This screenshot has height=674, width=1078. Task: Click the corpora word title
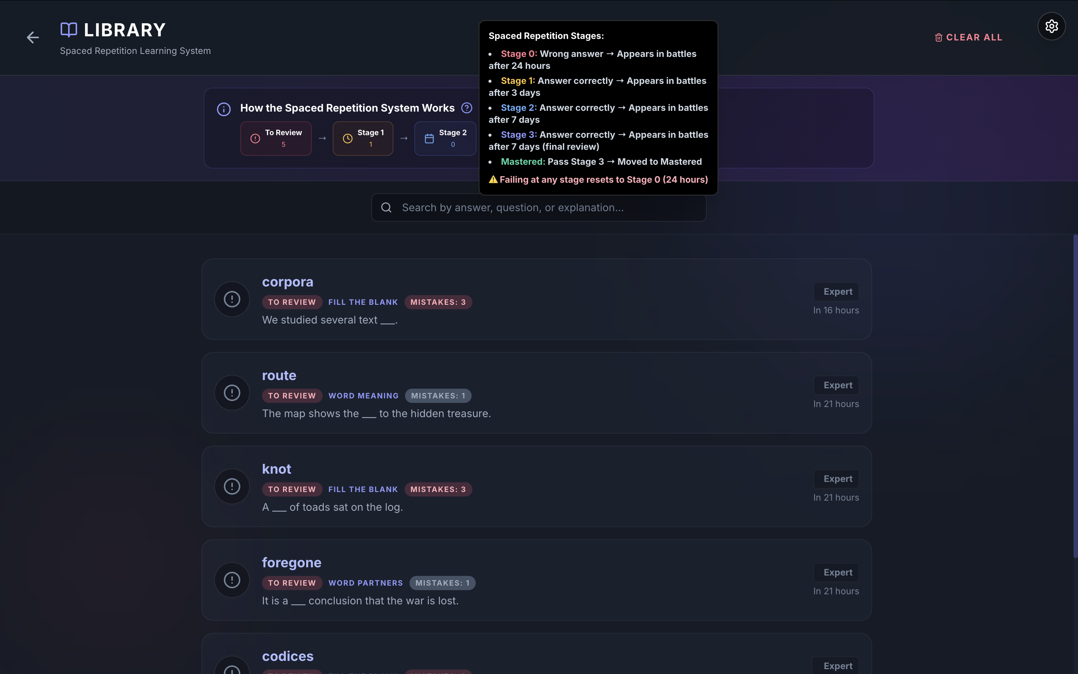(287, 282)
